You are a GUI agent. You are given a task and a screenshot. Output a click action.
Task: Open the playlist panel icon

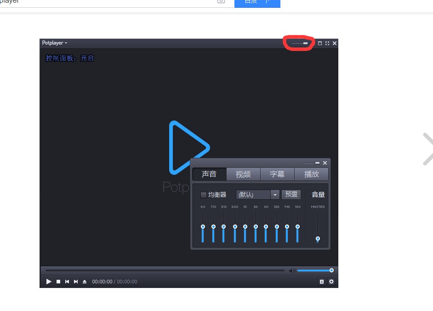322,282
